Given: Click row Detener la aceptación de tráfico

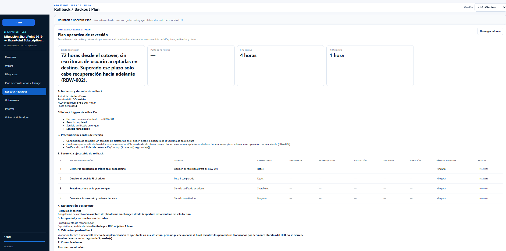Looking at the screenshot, I should (280, 169).
